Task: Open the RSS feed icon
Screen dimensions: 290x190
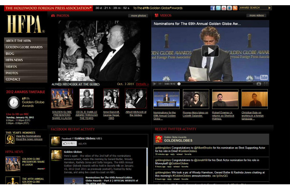Action: click(x=235, y=8)
